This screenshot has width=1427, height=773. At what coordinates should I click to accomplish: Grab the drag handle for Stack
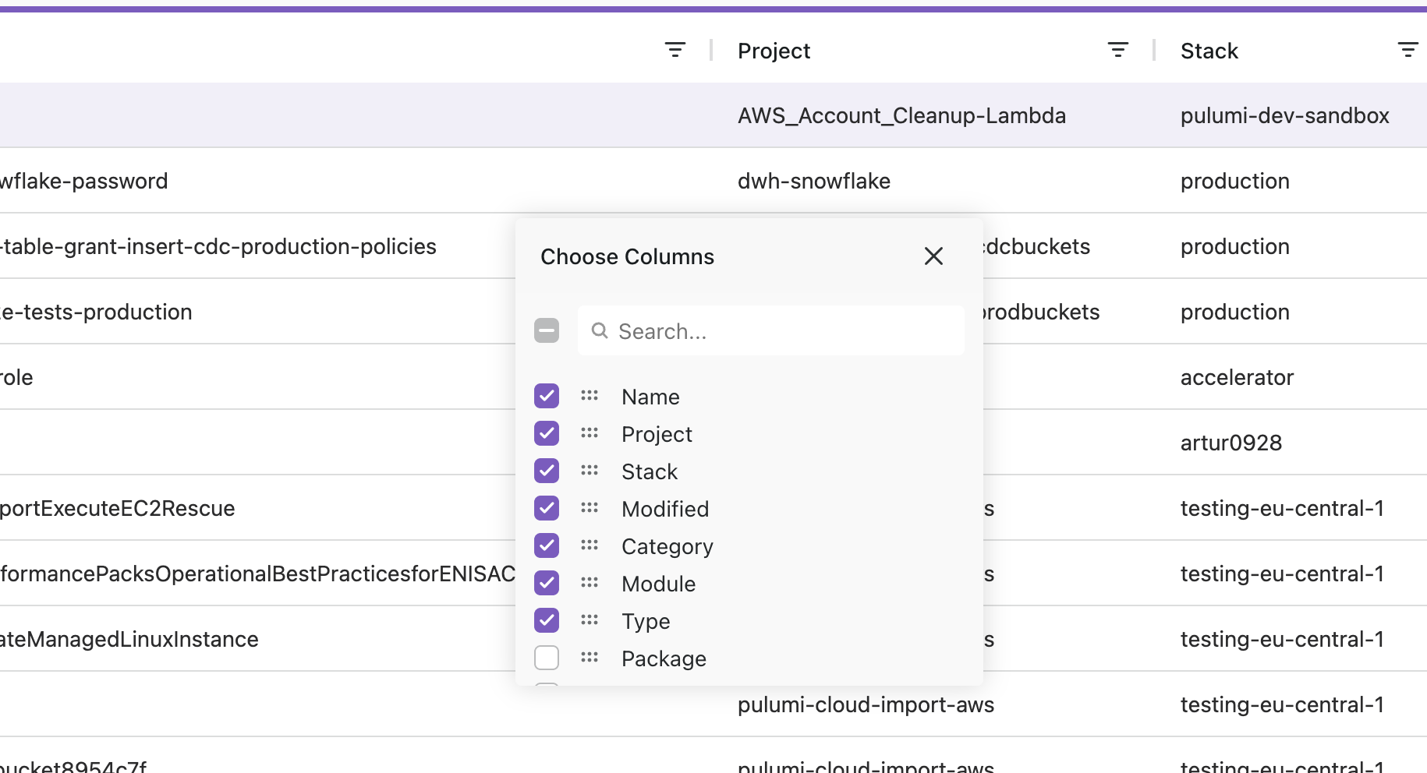coord(590,471)
